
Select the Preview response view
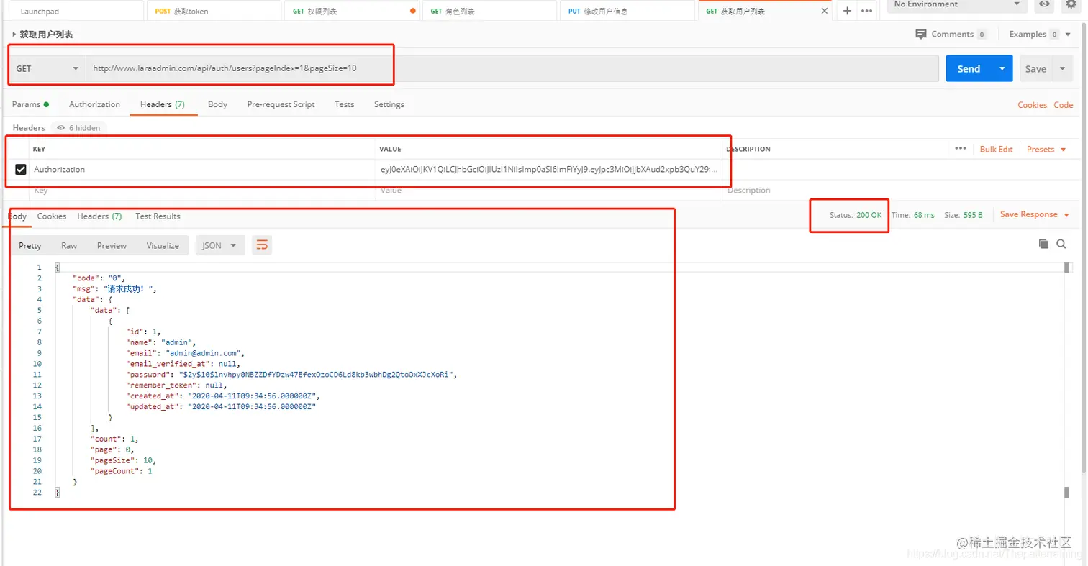click(112, 245)
